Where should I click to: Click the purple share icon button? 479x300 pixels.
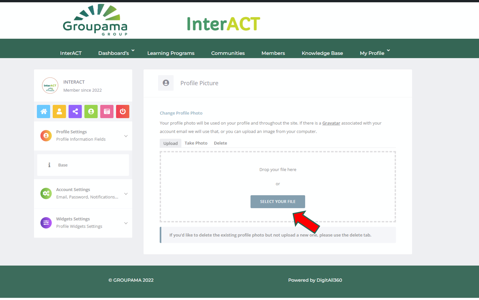pyautogui.click(x=75, y=111)
